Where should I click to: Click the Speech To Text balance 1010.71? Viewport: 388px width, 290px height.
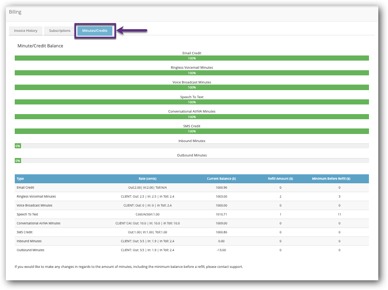pos(221,214)
